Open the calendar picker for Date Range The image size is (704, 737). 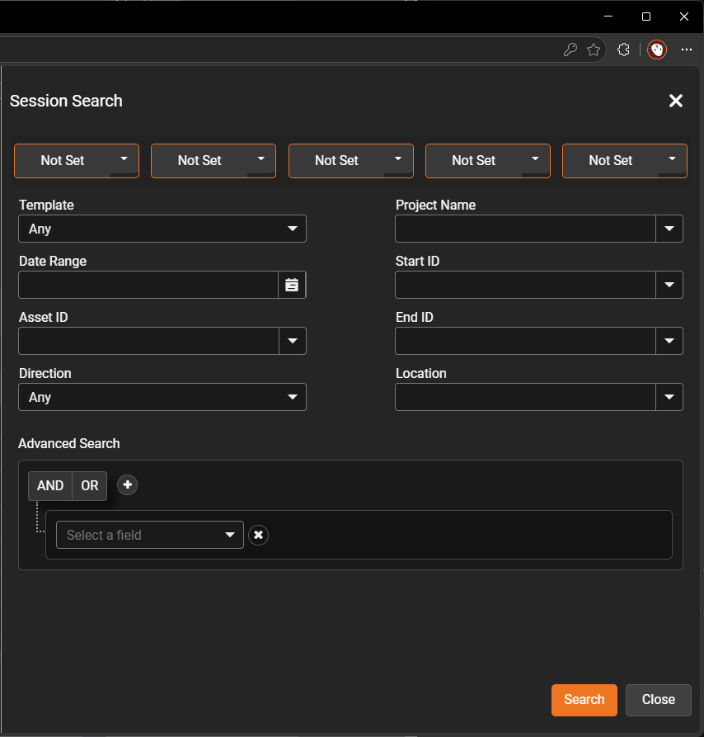coord(292,285)
